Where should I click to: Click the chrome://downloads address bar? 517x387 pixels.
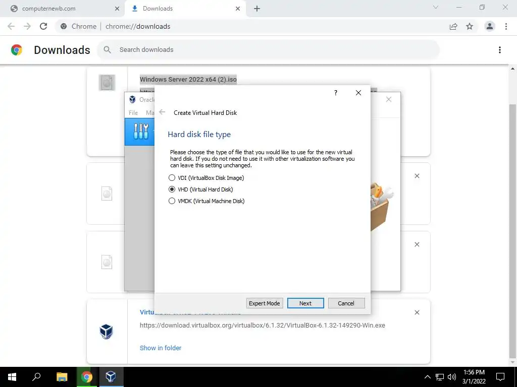tap(250, 26)
